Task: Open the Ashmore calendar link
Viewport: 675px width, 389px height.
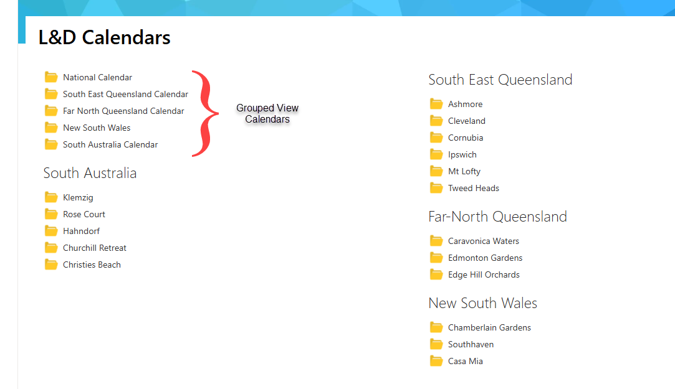Action: (466, 104)
